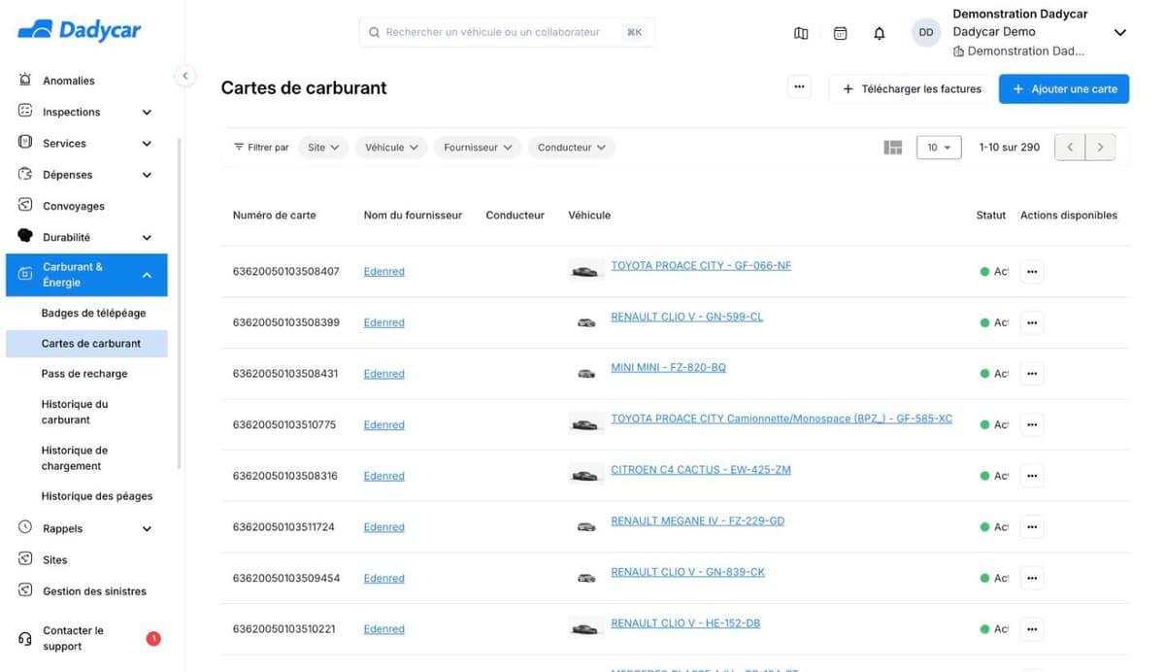Open actions menu for card 63620050103508407
Screen dimensions: 1165x672
coord(1032,272)
